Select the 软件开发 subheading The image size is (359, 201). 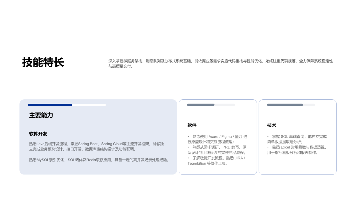tap(38, 134)
